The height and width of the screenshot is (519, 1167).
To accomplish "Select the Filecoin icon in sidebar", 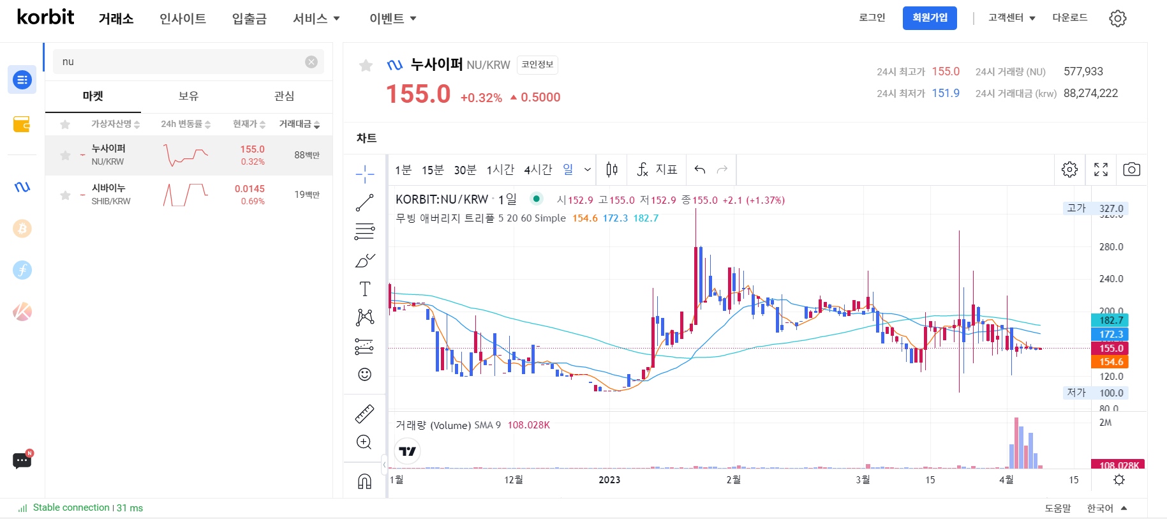I will pos(22,270).
